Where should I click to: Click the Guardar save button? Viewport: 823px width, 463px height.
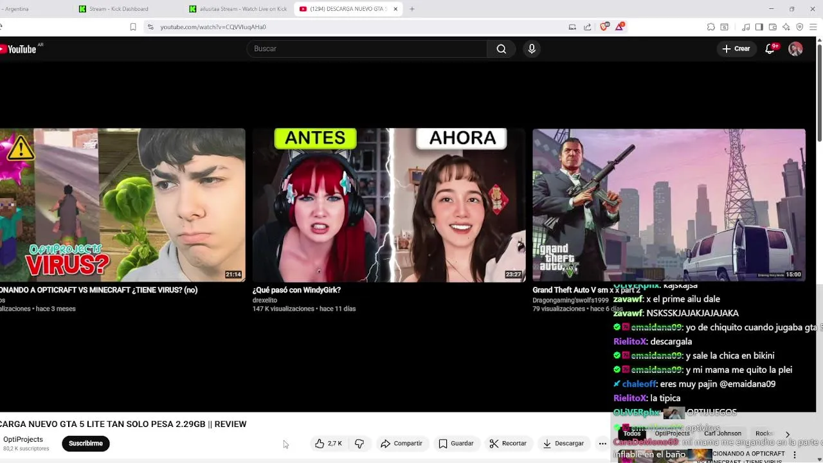(456, 443)
